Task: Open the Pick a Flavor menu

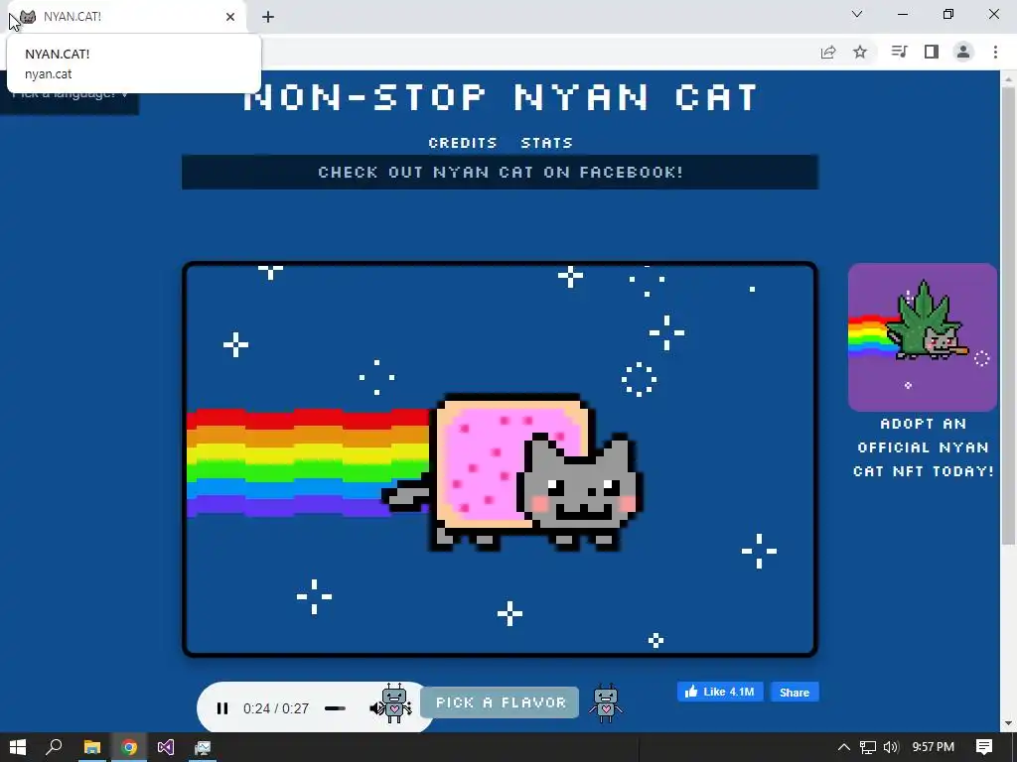Action: [x=501, y=702]
